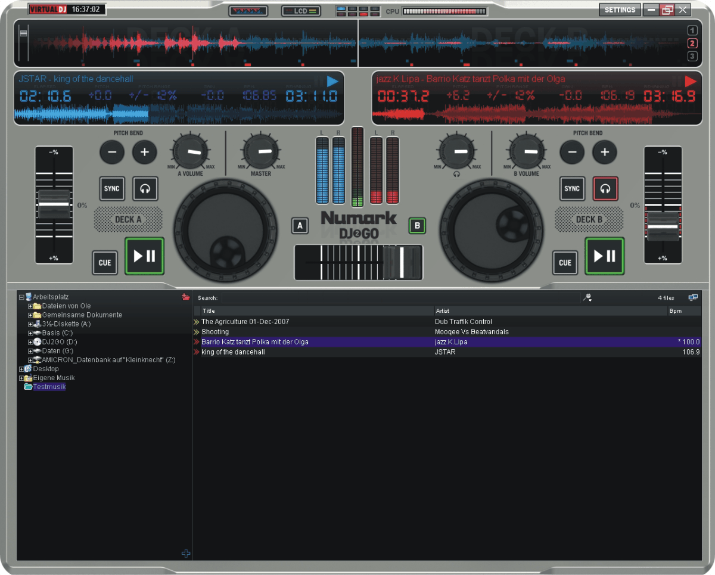Toggle Deck A headphone cue
Viewport: 715px width, 575px height.
(x=145, y=189)
